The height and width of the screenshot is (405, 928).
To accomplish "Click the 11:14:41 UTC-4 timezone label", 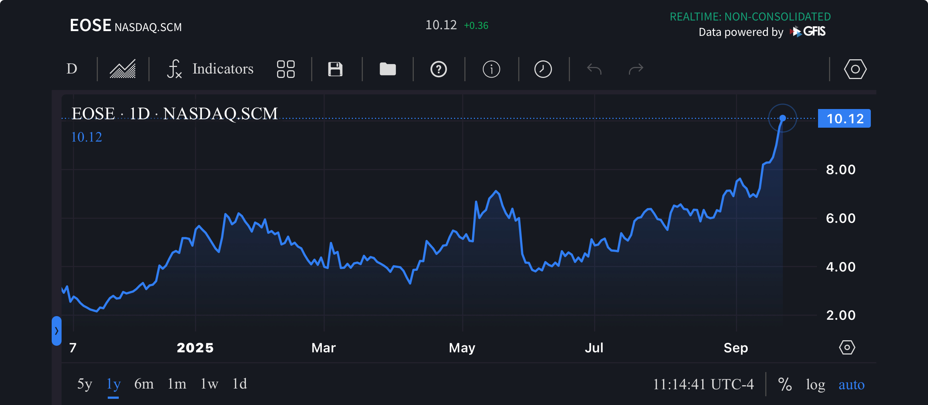I will tap(703, 384).
